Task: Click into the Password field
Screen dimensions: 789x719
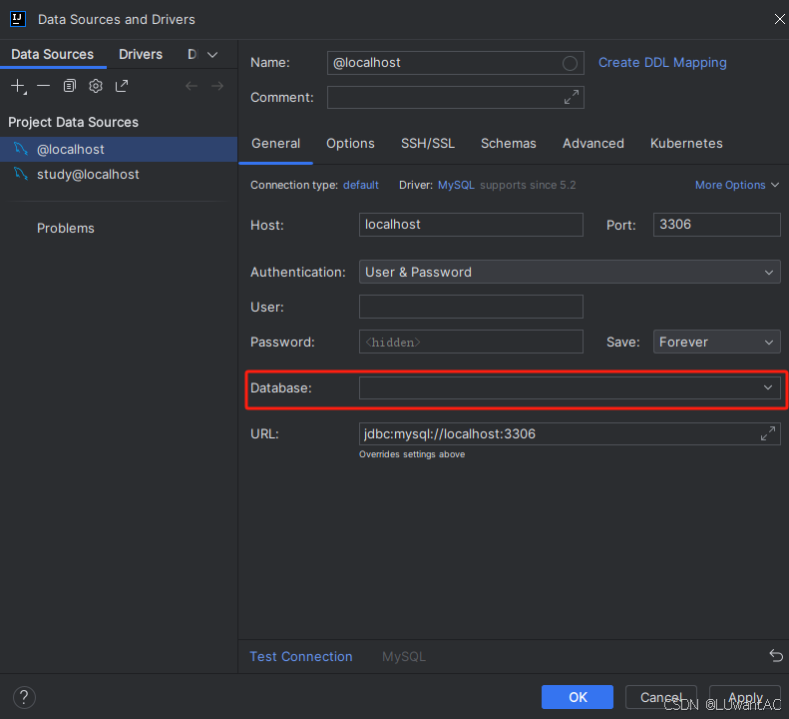Action: pos(471,342)
